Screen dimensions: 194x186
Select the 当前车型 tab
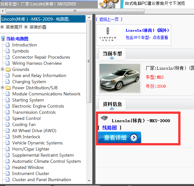pos(112,54)
